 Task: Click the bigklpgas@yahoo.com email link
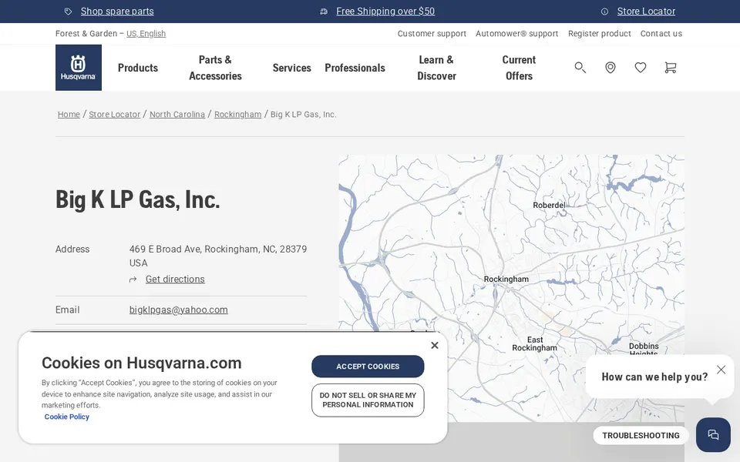tap(178, 310)
